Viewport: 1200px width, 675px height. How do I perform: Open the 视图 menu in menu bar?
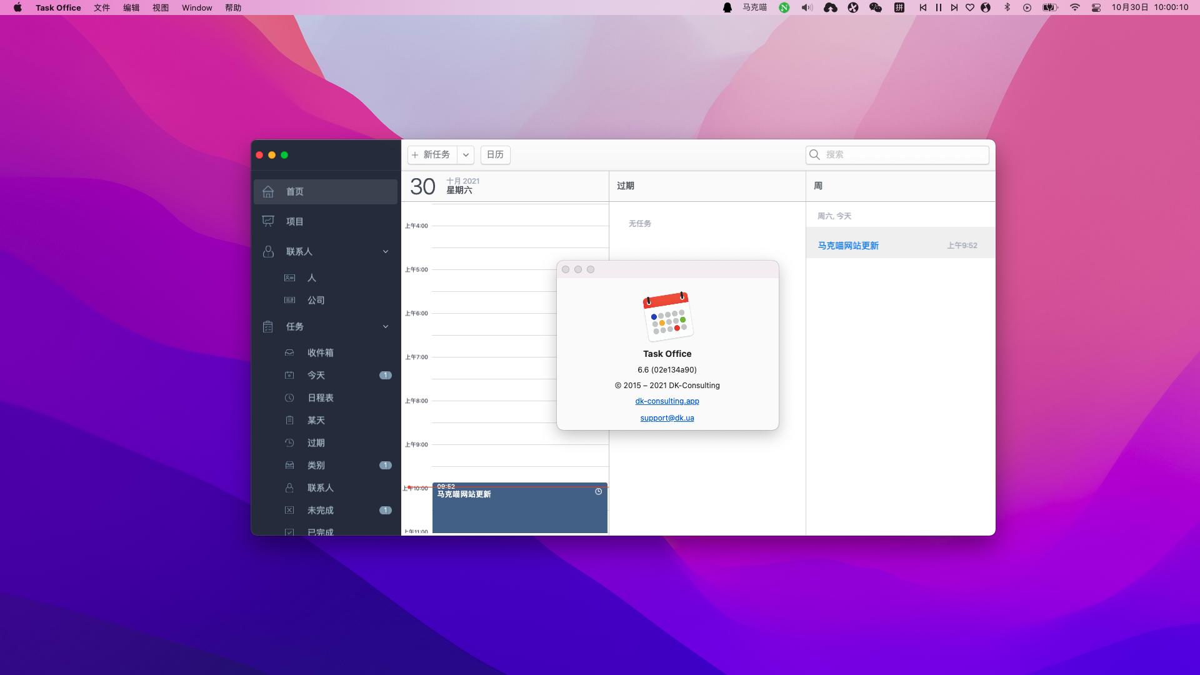(161, 7)
